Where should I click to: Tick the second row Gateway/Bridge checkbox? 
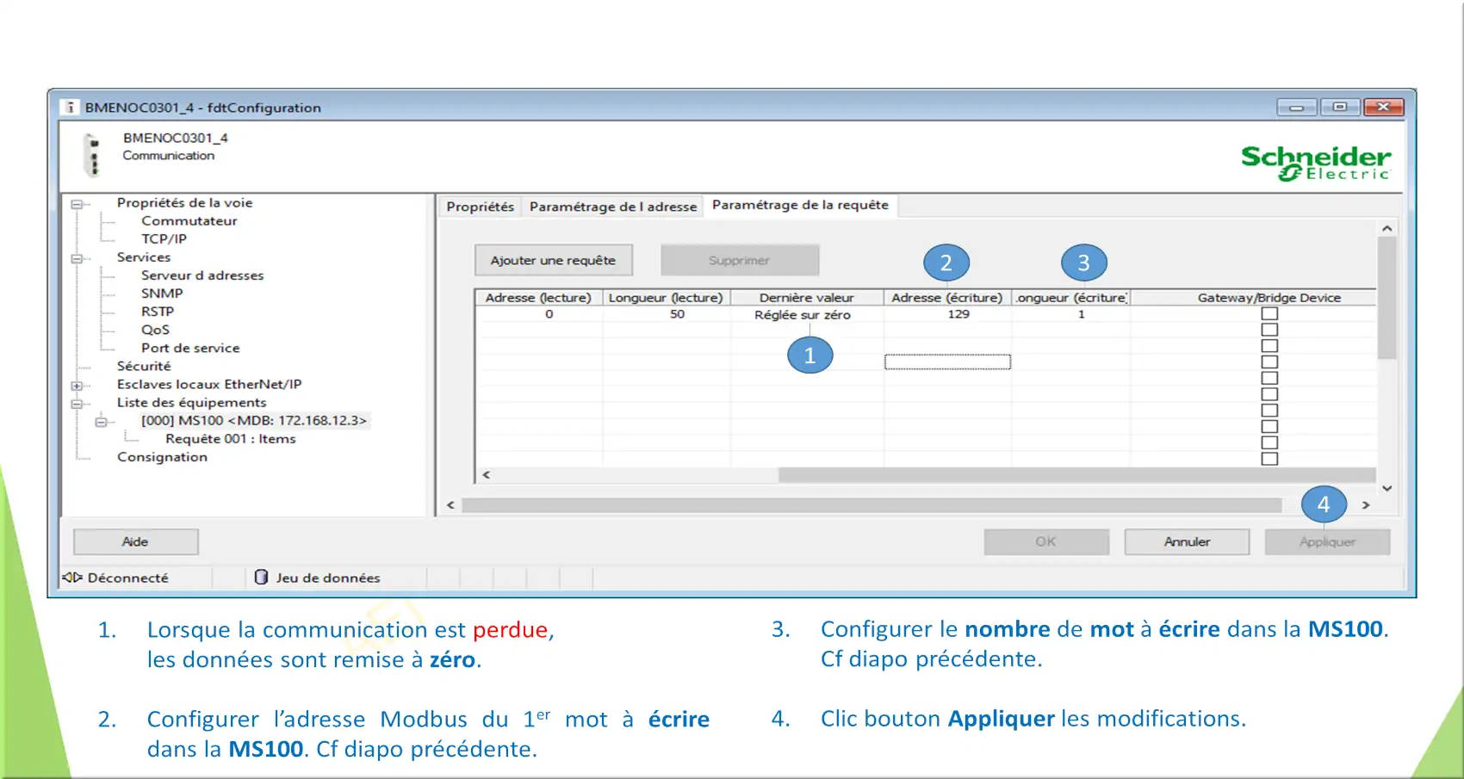[x=1269, y=330]
